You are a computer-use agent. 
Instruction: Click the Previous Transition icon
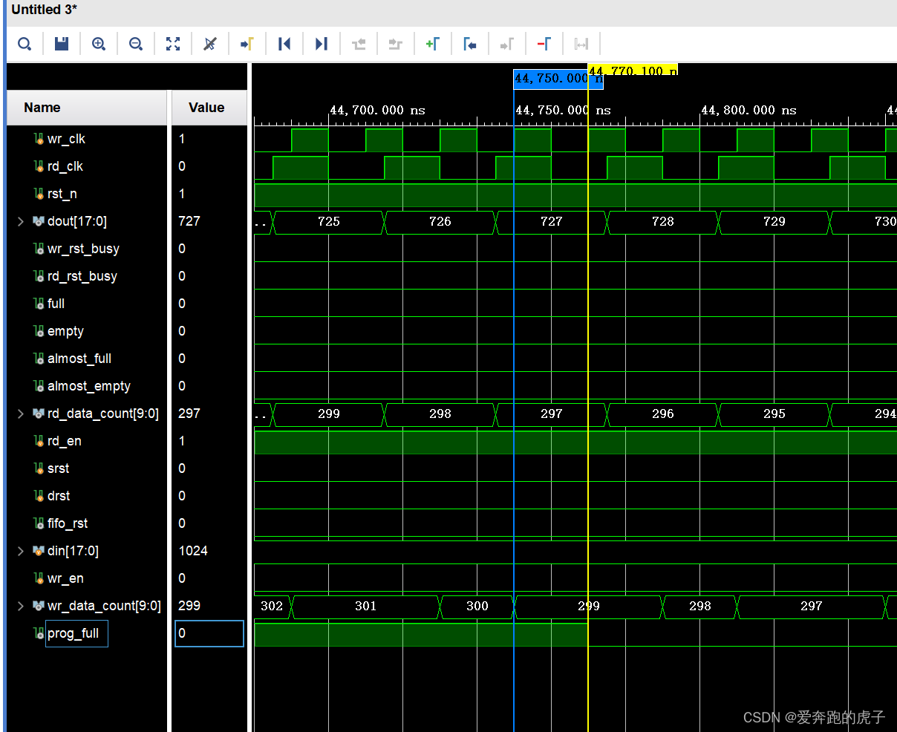click(359, 45)
